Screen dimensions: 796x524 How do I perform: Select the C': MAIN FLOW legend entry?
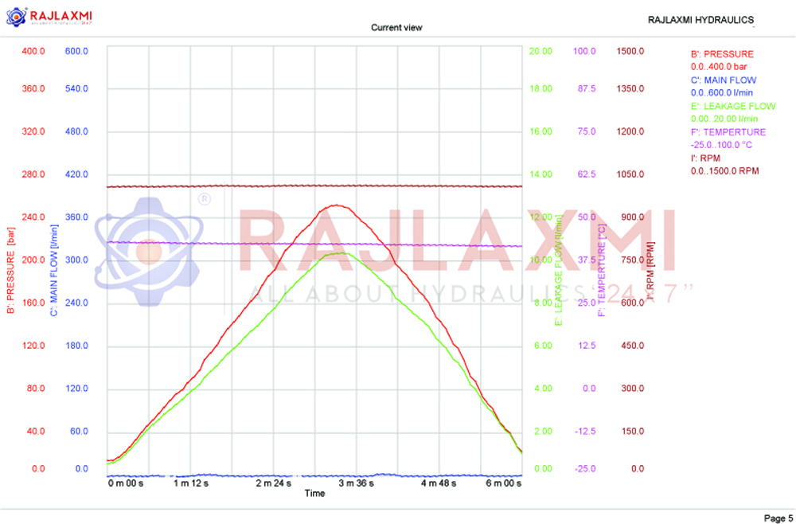(724, 80)
